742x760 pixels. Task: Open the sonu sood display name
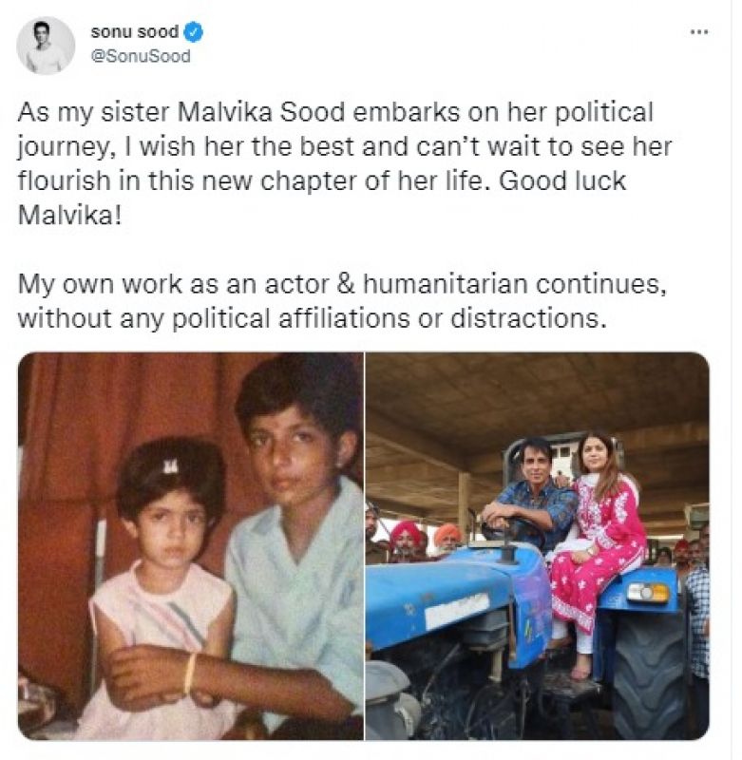(x=134, y=32)
